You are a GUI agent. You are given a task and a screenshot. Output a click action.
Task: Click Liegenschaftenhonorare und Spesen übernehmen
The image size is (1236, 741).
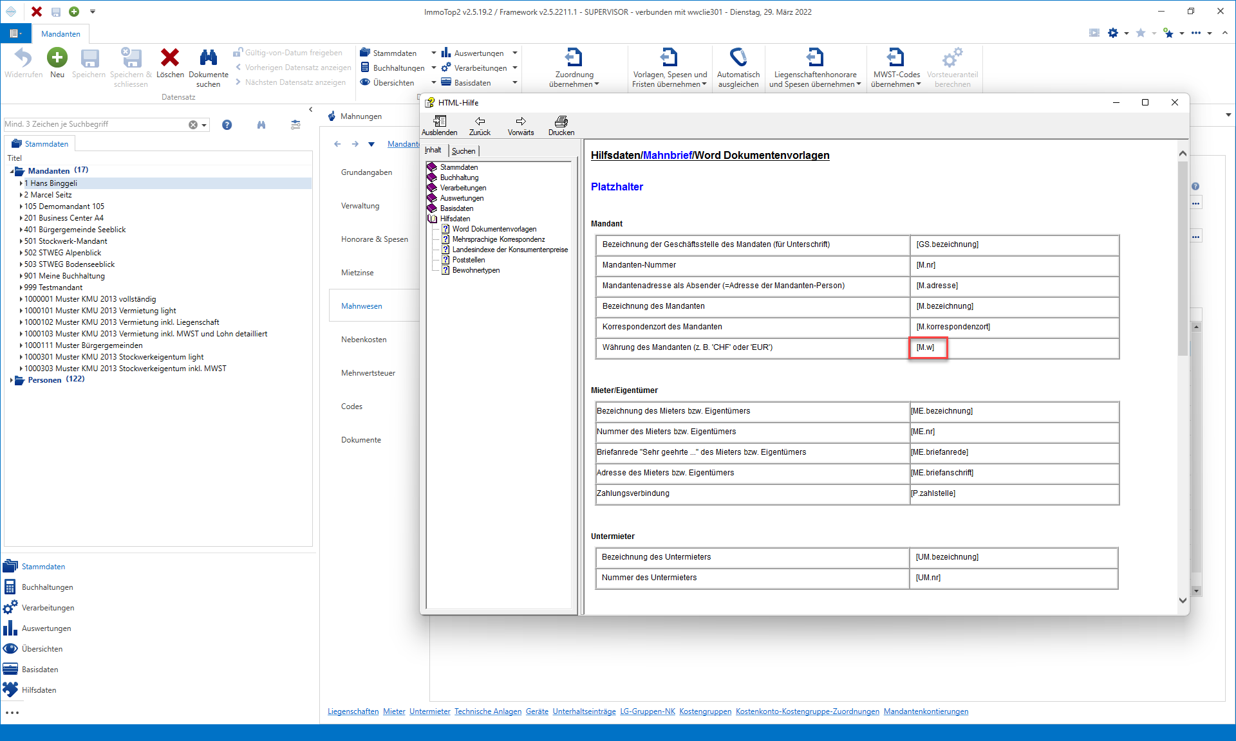tap(815, 68)
